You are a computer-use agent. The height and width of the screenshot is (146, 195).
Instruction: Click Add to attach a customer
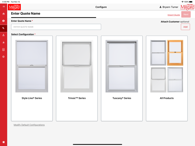coord(185,27)
